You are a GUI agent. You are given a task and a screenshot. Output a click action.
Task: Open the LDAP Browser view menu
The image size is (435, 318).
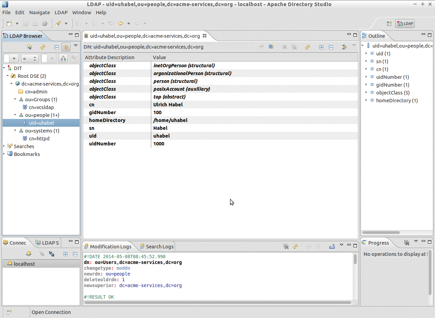[75, 45]
